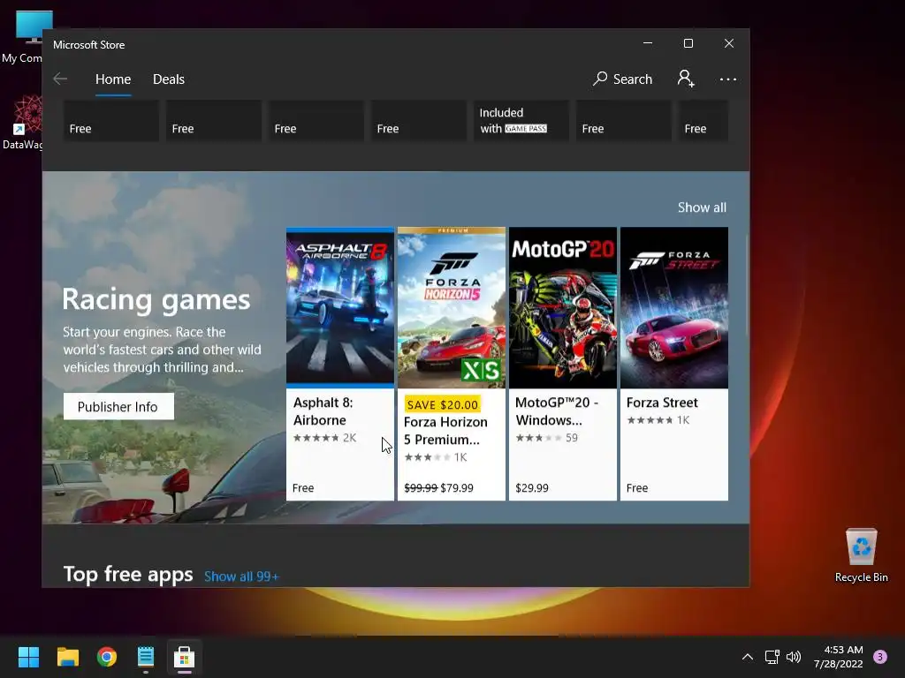
Task: Open Asphalt 8: Airborne cover art
Action: [340, 307]
